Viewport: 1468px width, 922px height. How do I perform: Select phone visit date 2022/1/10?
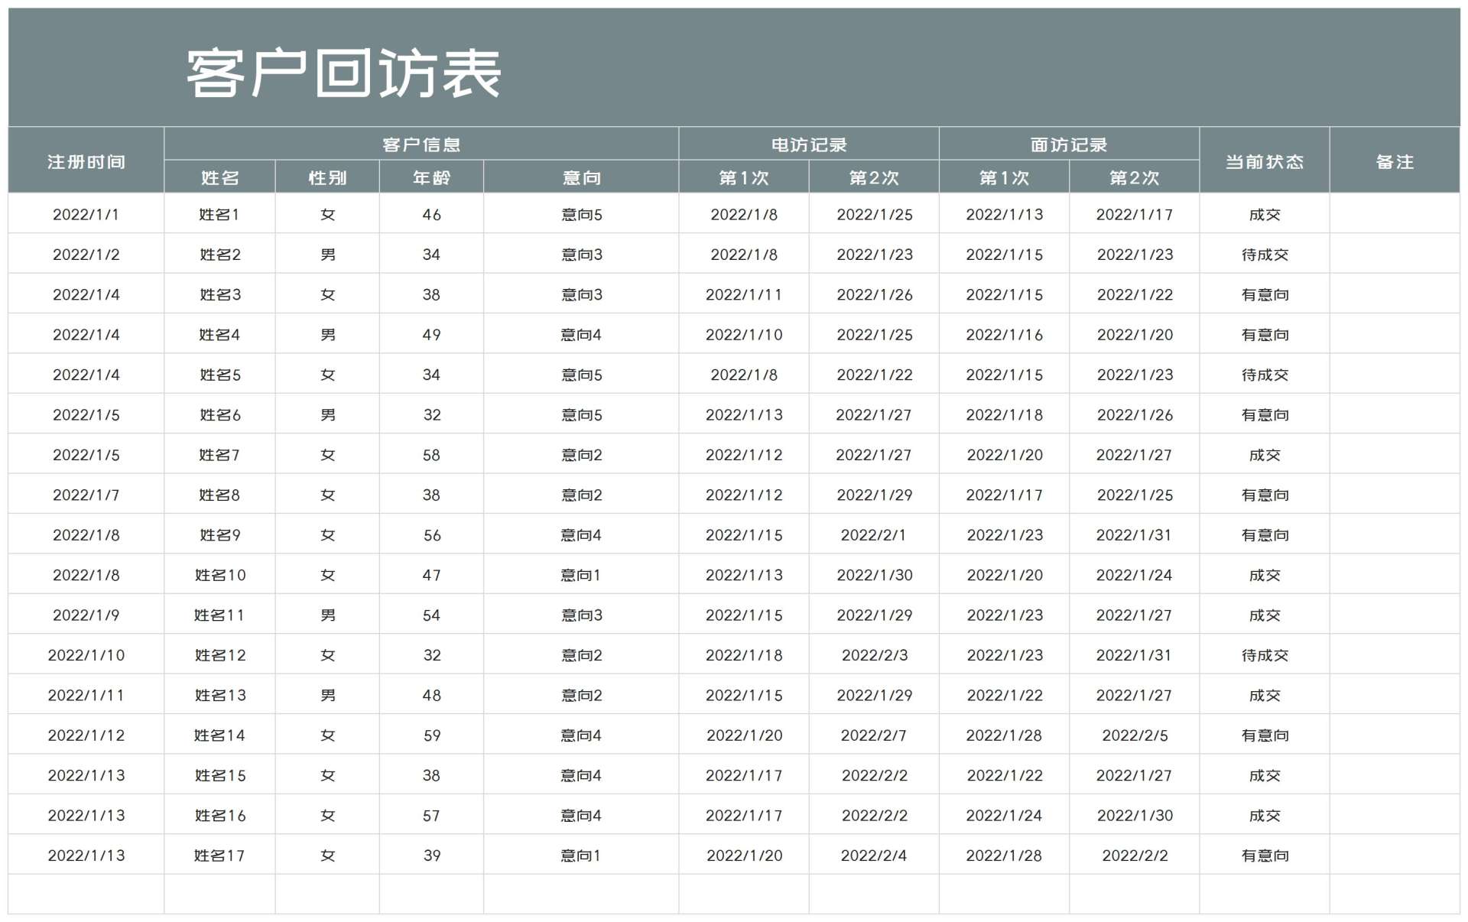(744, 335)
